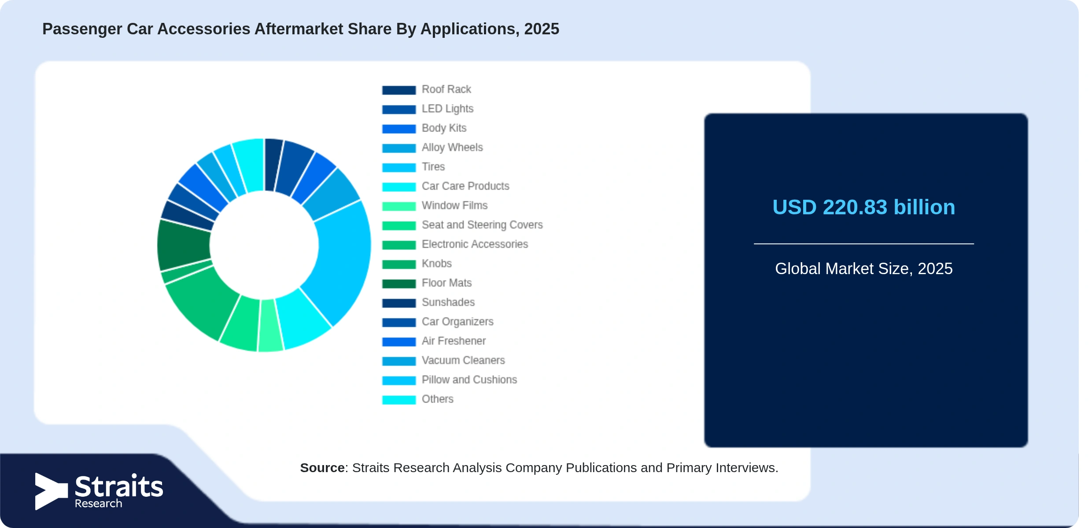This screenshot has width=1092, height=528.
Task: Select the Others legend color swatch
Action: click(399, 400)
